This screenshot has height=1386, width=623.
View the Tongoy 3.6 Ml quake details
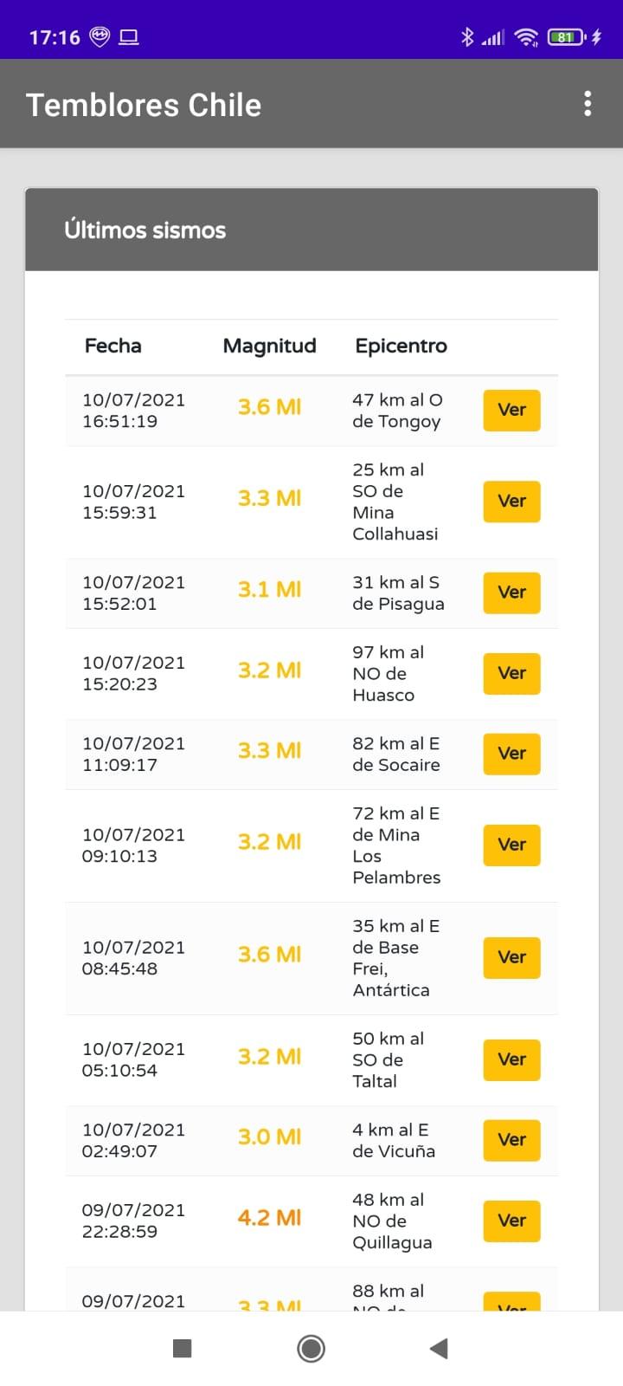[511, 411]
